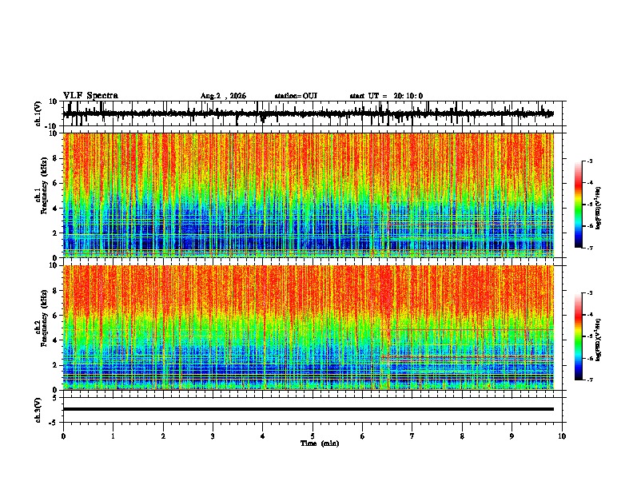Click the flat black ch.3 signal trace
633x489 pixels.
(x=308, y=409)
